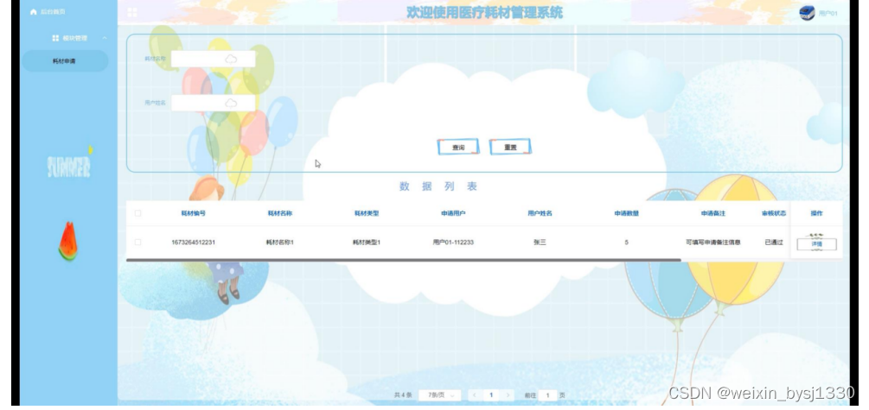The width and height of the screenshot is (869, 410).
Task: Click the cloud icon in 耗材名称 field
Action: pyautogui.click(x=231, y=60)
